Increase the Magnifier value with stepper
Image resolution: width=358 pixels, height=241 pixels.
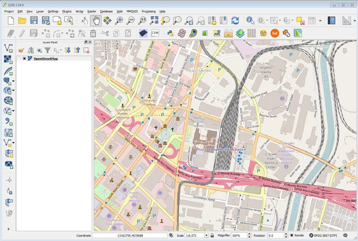click(249, 234)
